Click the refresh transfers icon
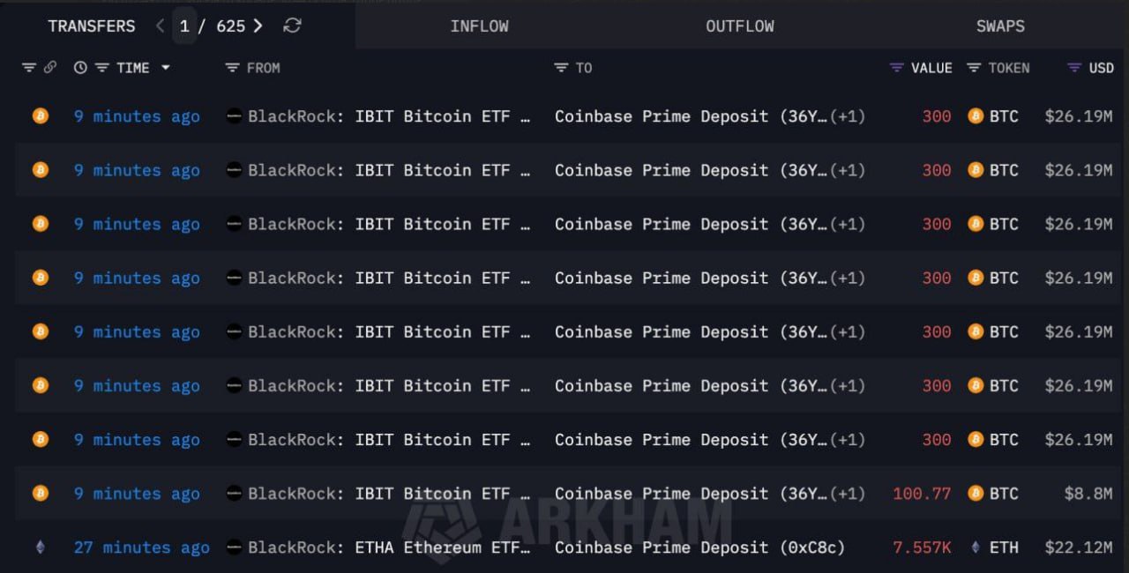The height and width of the screenshot is (573, 1129). [x=292, y=26]
